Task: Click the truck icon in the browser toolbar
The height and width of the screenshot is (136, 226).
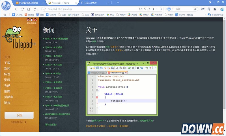Action: tap(203, 9)
